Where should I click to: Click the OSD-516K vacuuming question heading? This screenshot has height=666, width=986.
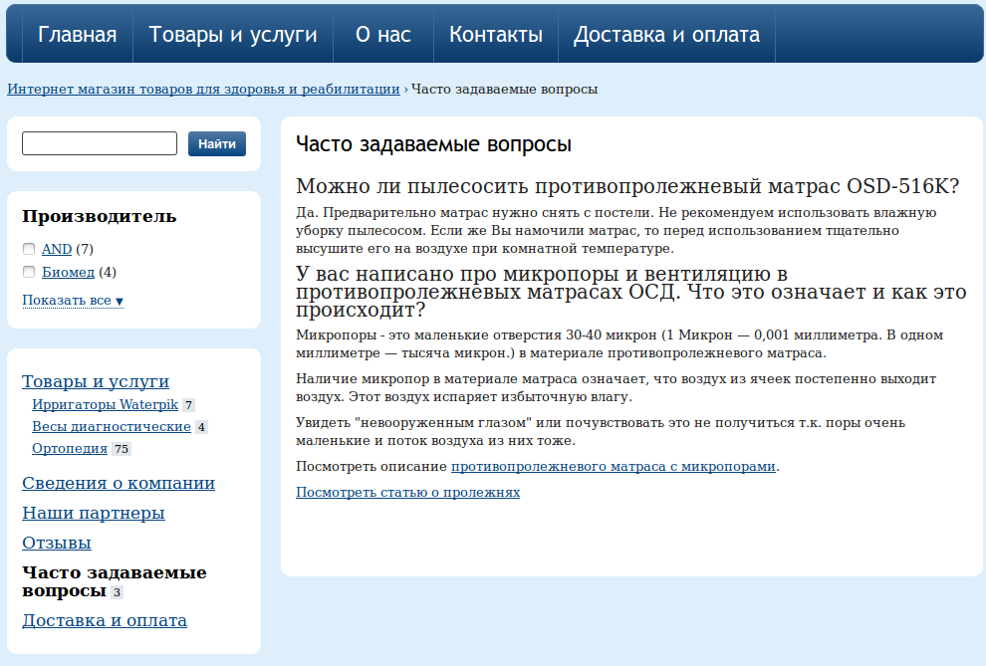tap(627, 186)
